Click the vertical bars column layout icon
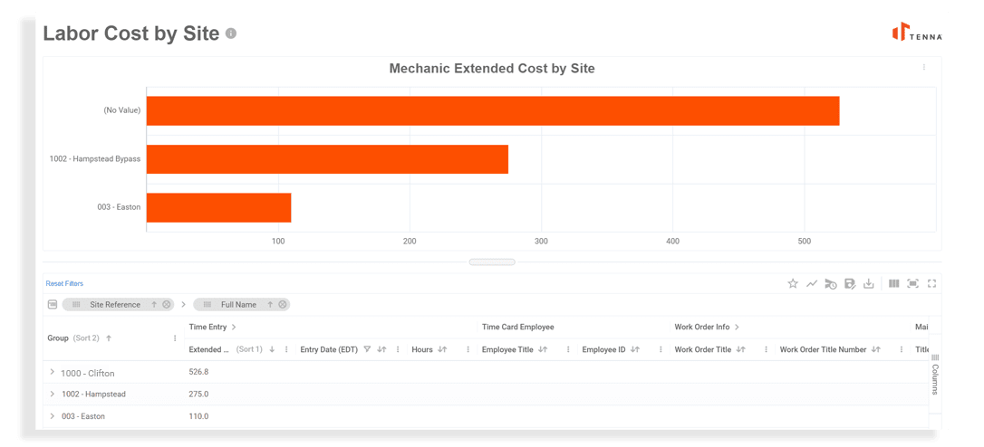Screen dimensions: 984x447 tap(893, 283)
